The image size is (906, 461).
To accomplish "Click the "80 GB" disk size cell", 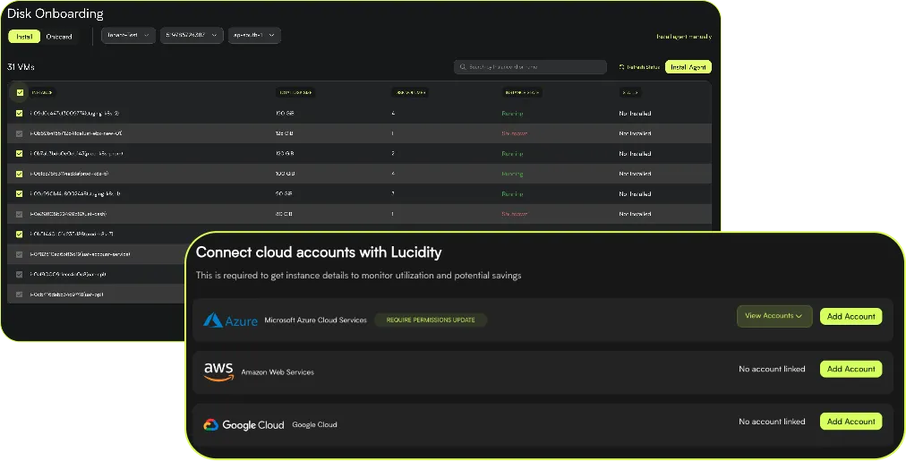I will (284, 214).
